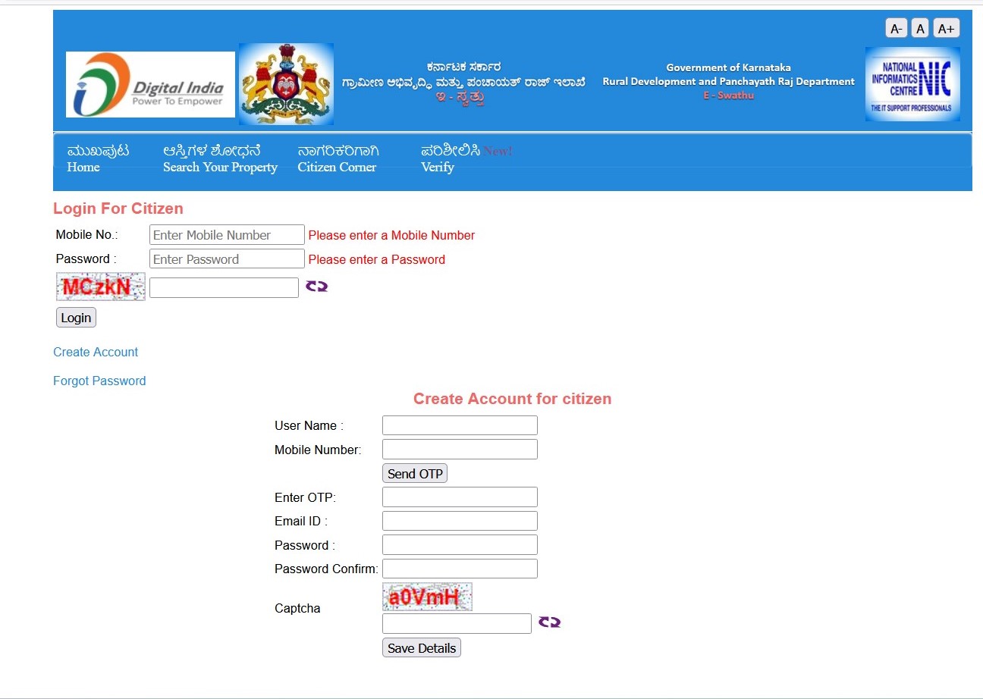This screenshot has height=699, width=983.
Task: Click the MCzkN login captcha image
Action: (x=100, y=287)
